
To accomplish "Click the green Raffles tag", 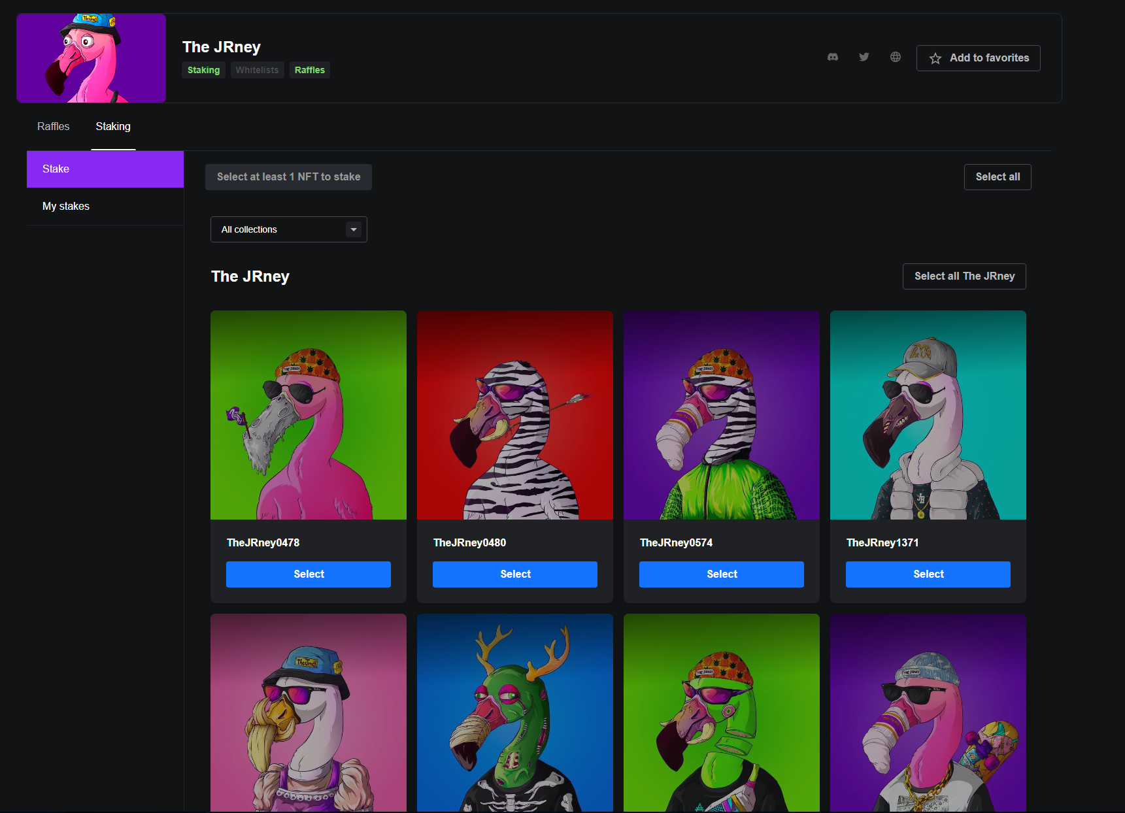I will click(309, 70).
